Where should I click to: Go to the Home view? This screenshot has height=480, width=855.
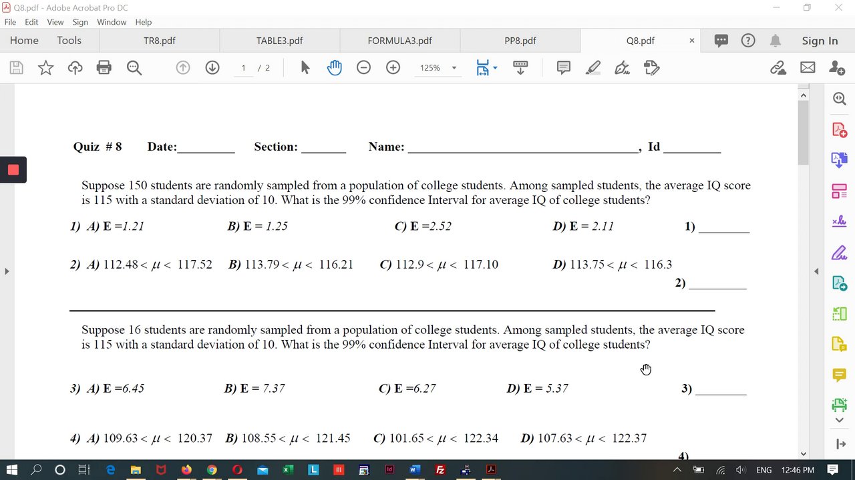click(24, 41)
